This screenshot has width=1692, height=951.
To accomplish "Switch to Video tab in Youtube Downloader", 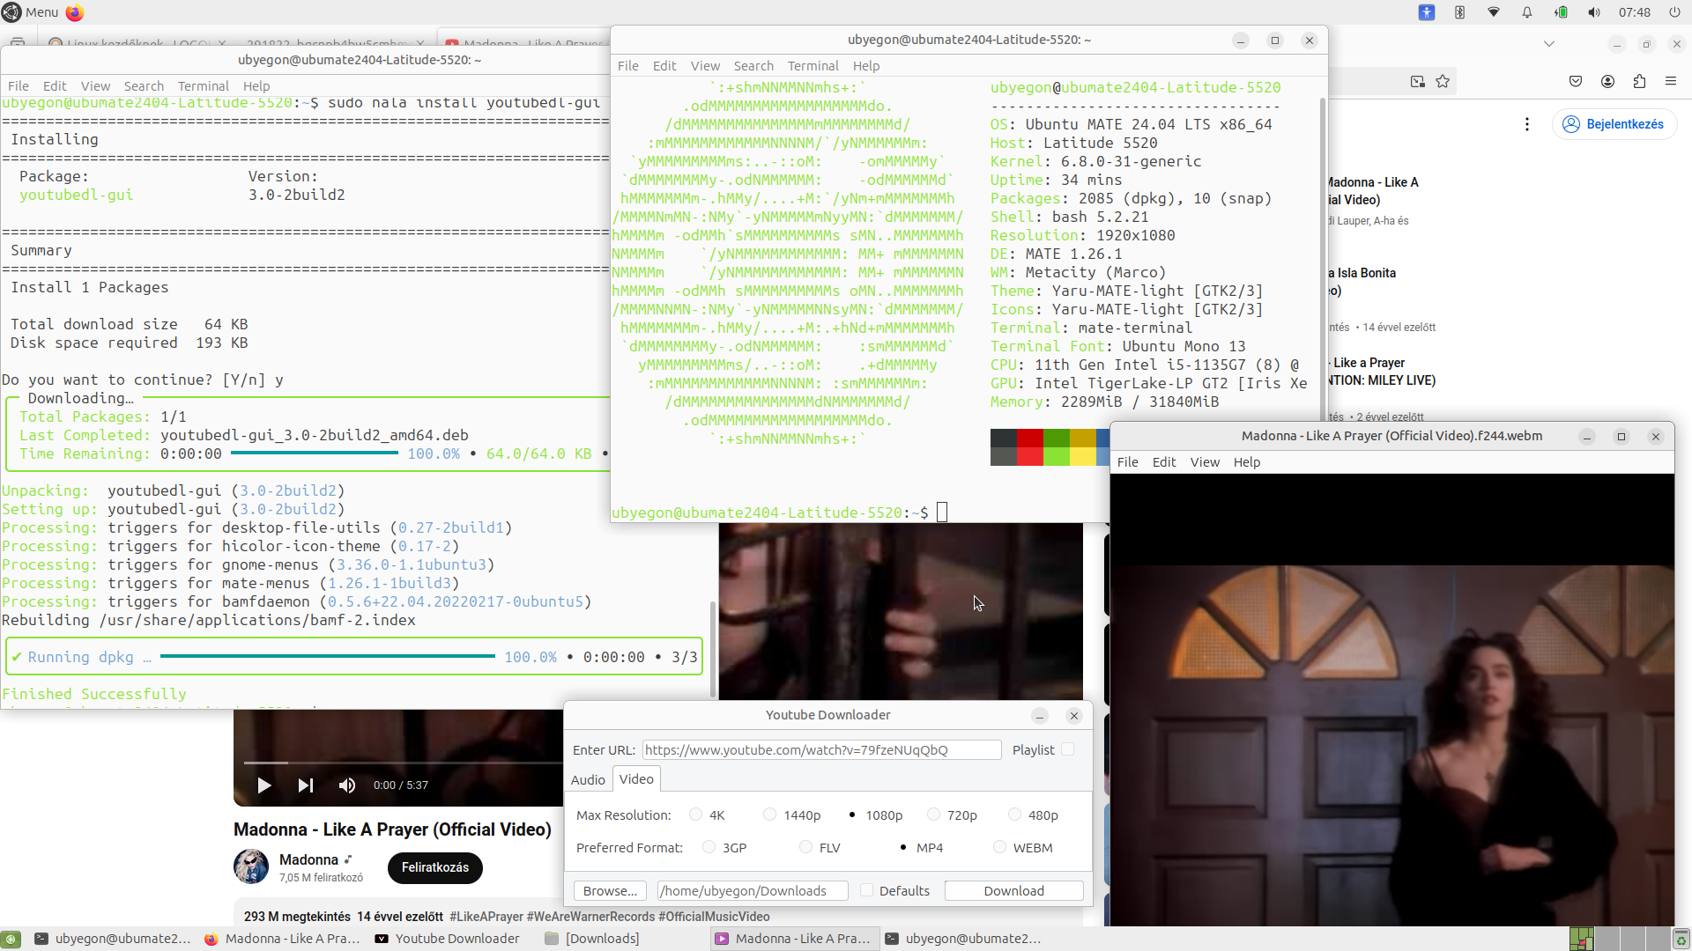I will pos(636,778).
